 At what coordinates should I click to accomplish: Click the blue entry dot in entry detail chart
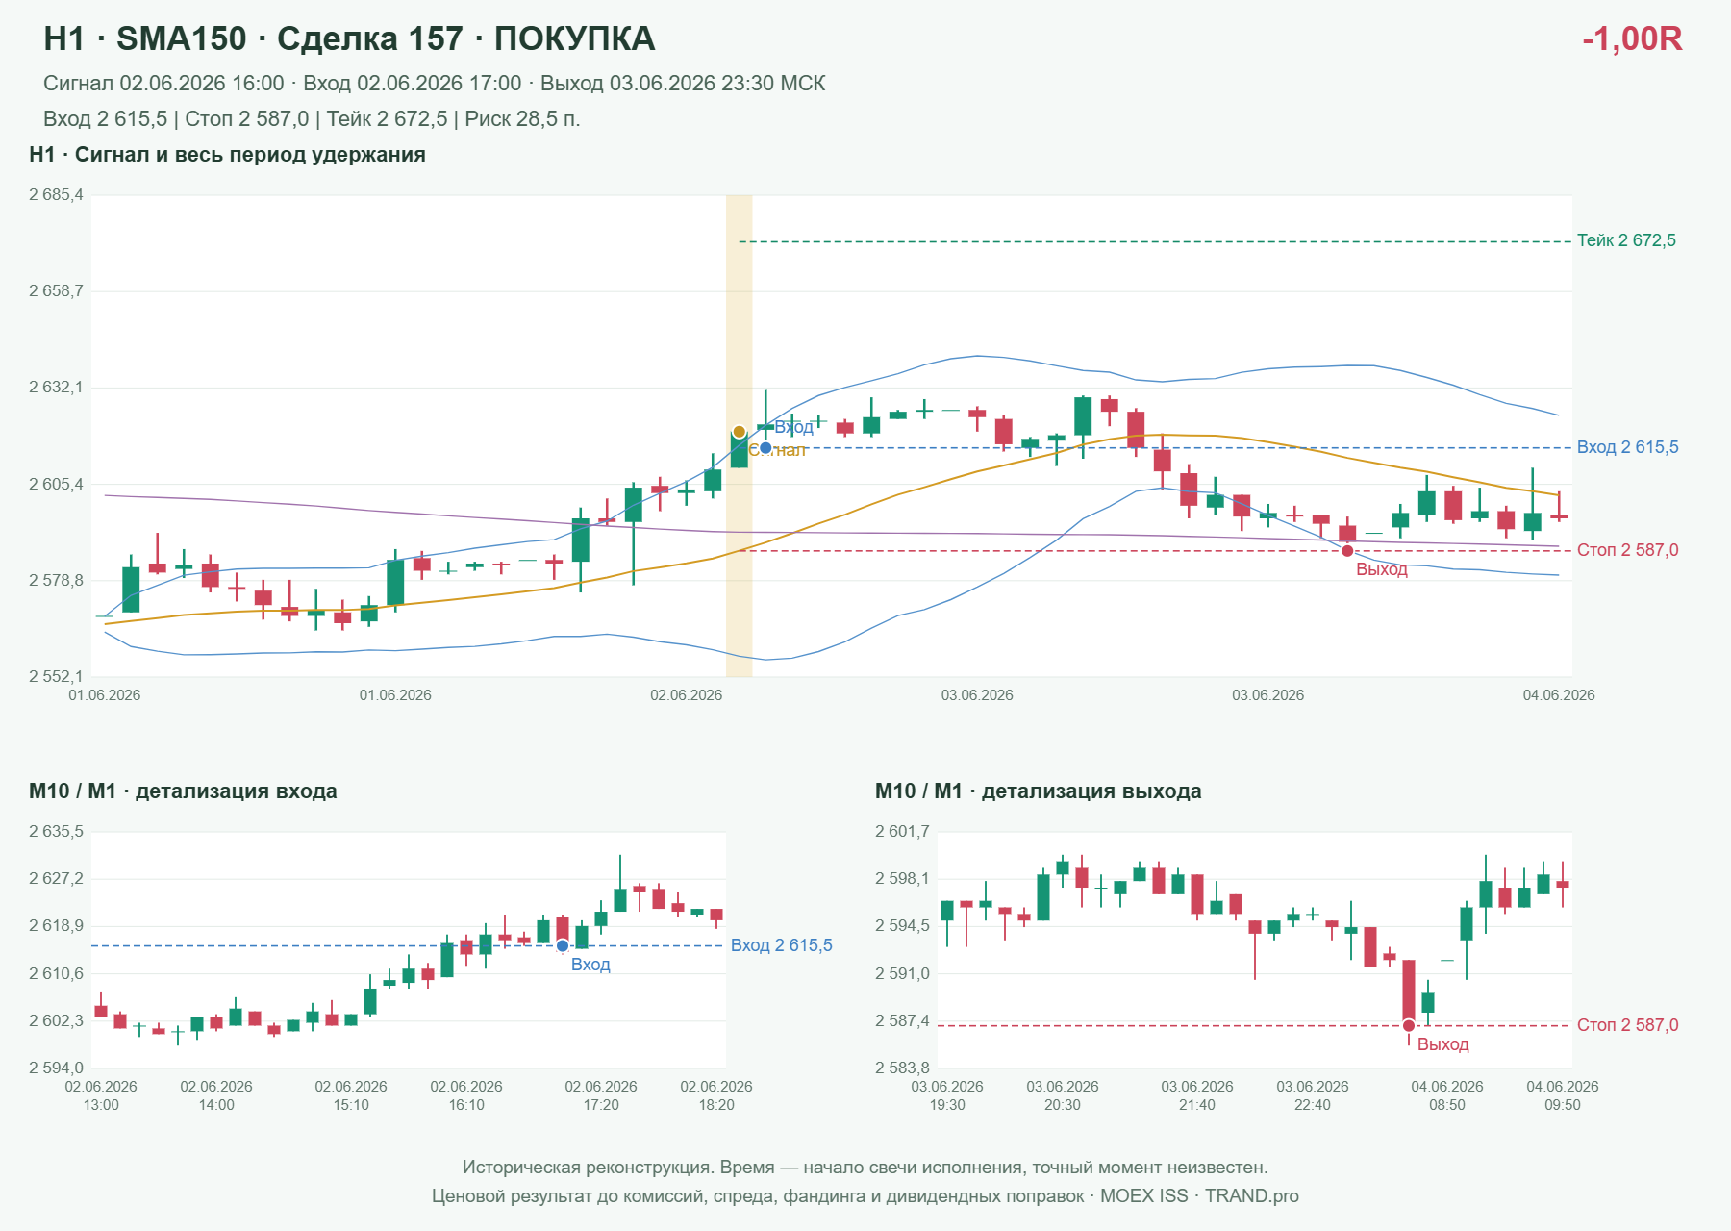tap(563, 946)
